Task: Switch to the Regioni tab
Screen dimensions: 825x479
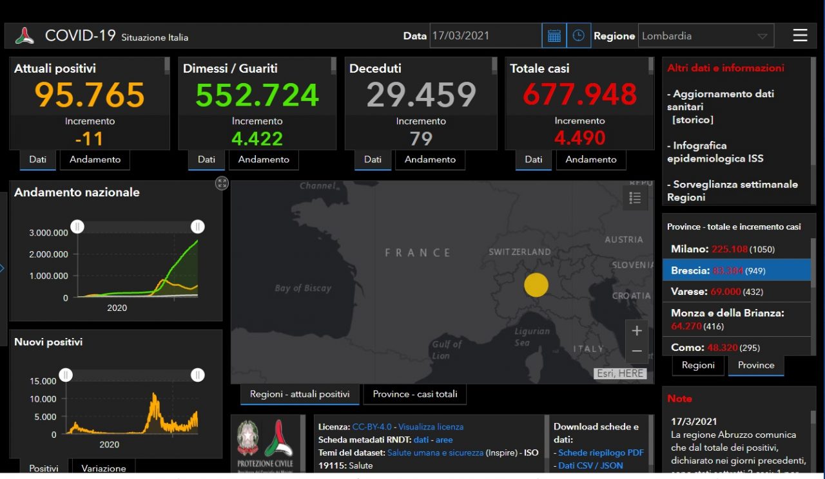Action: pyautogui.click(x=698, y=365)
